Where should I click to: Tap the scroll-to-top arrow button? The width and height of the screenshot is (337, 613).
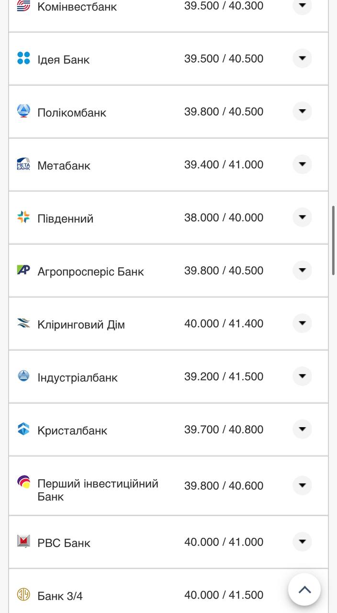pyautogui.click(x=304, y=590)
